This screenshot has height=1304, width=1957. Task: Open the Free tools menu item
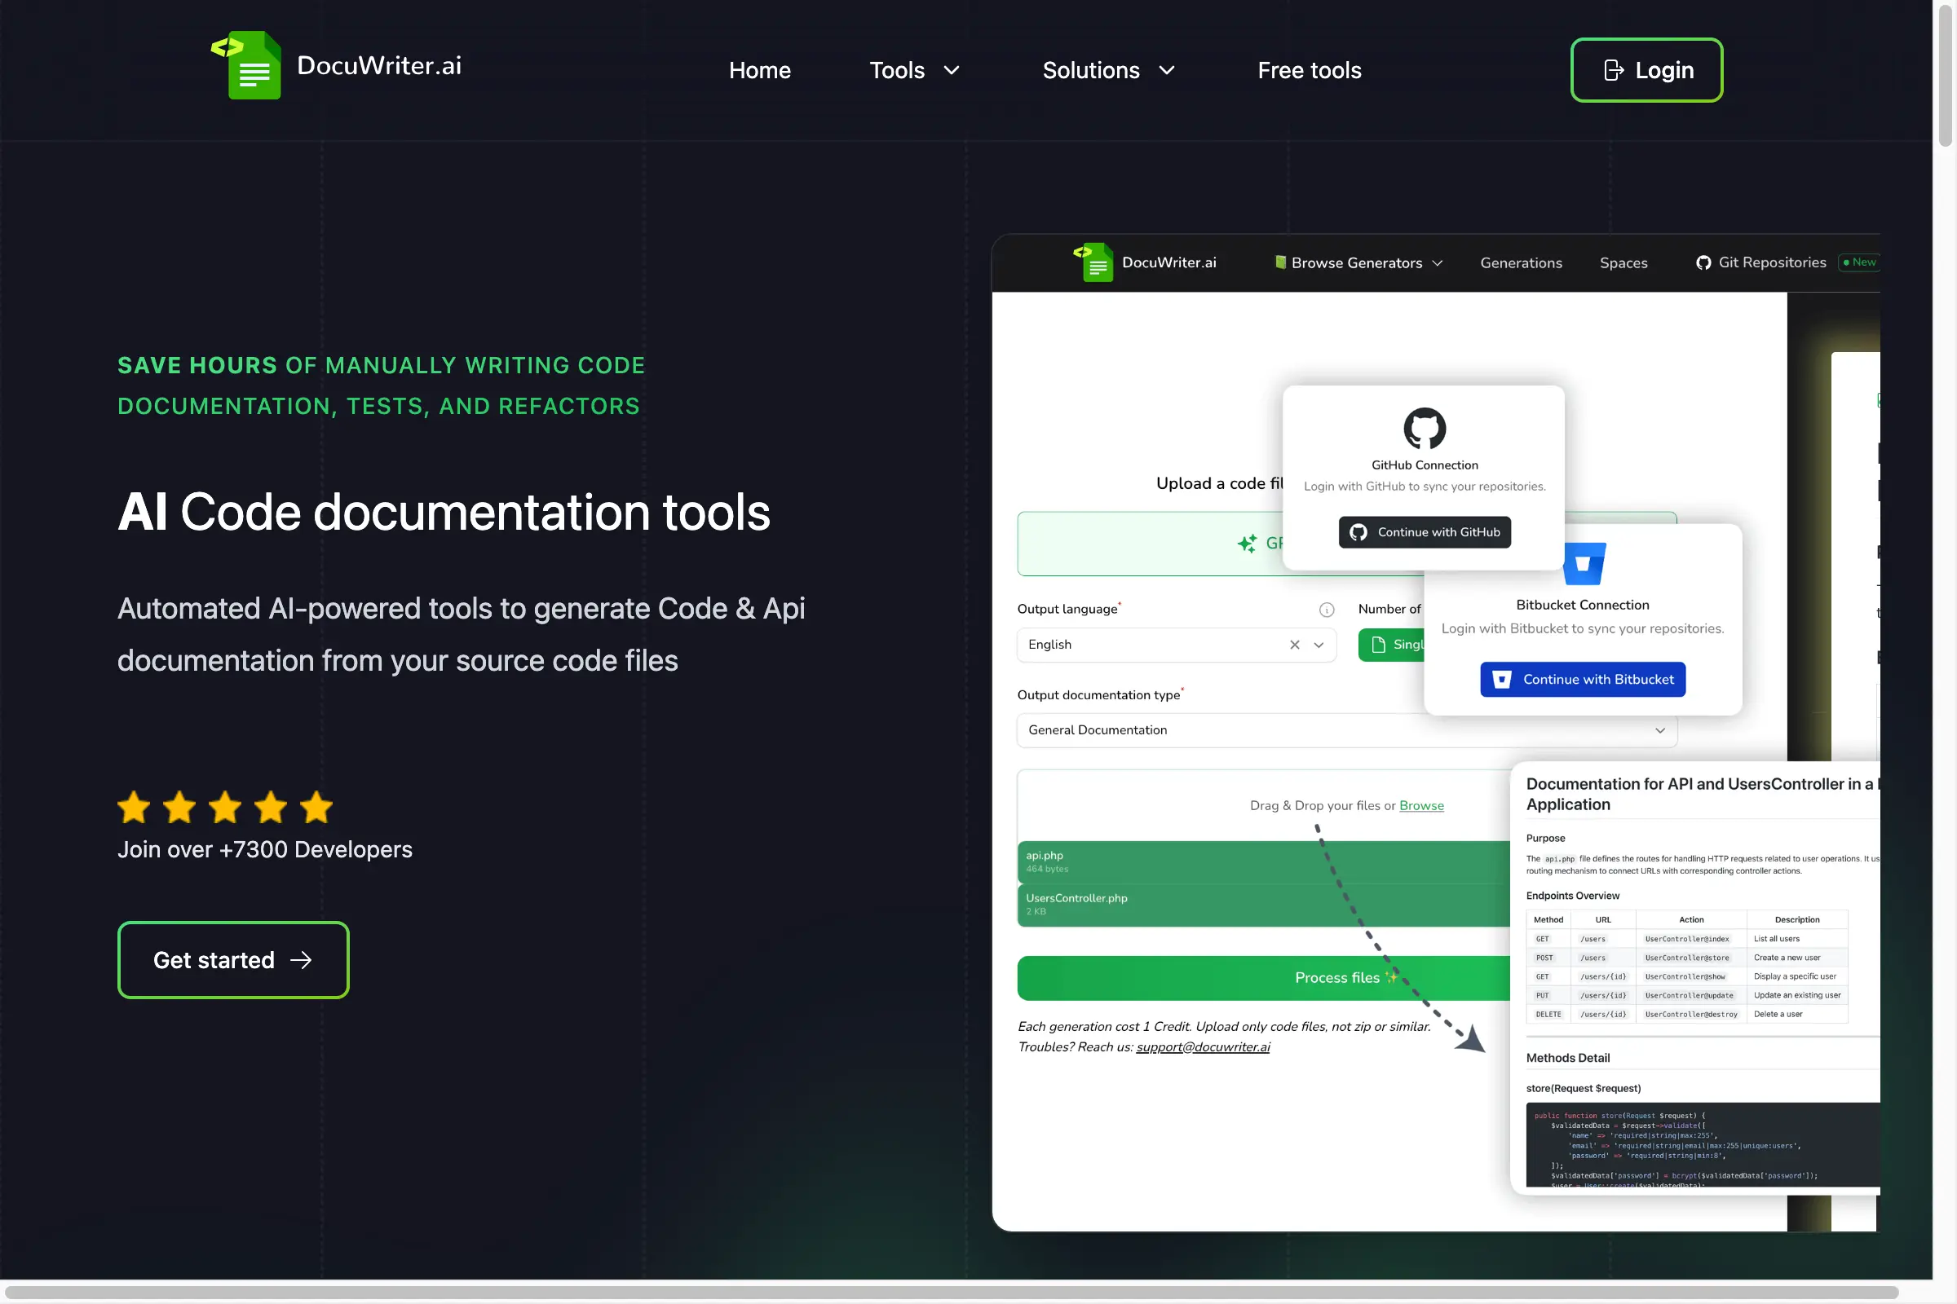click(x=1309, y=71)
